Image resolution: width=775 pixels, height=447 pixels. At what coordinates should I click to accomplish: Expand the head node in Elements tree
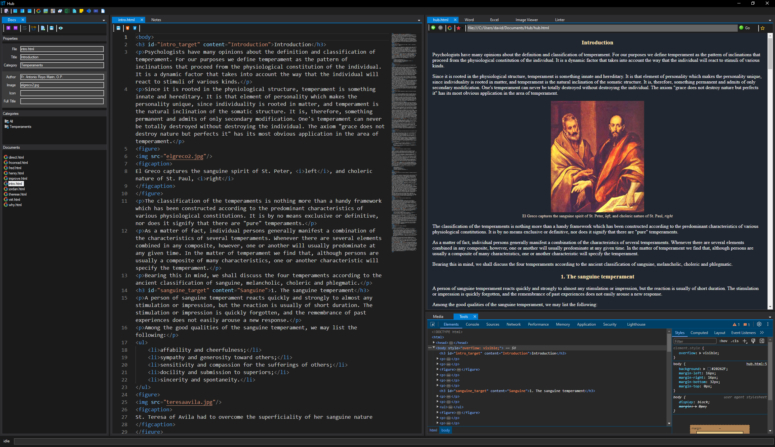coord(434,343)
